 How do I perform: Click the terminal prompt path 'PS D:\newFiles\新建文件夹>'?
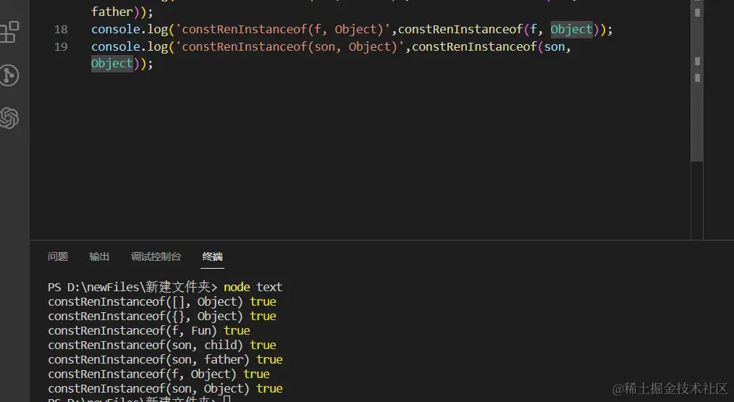click(132, 287)
